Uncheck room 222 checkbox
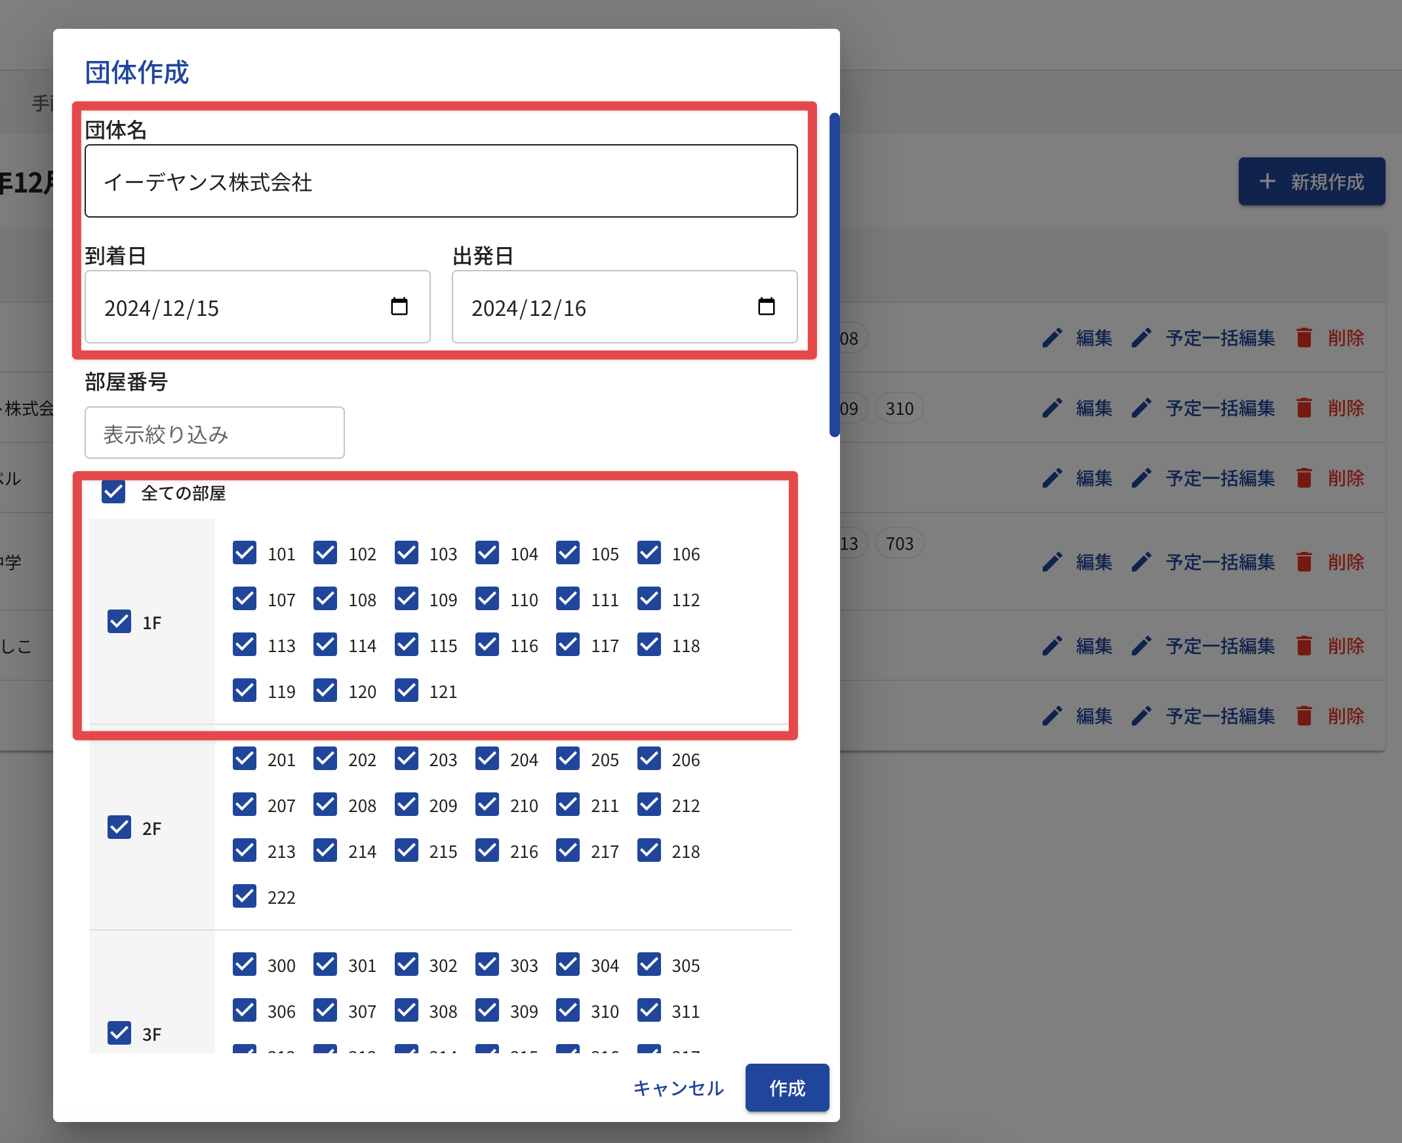The height and width of the screenshot is (1143, 1402). [245, 897]
